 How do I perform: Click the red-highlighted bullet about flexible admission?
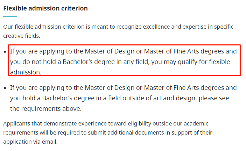123,62
